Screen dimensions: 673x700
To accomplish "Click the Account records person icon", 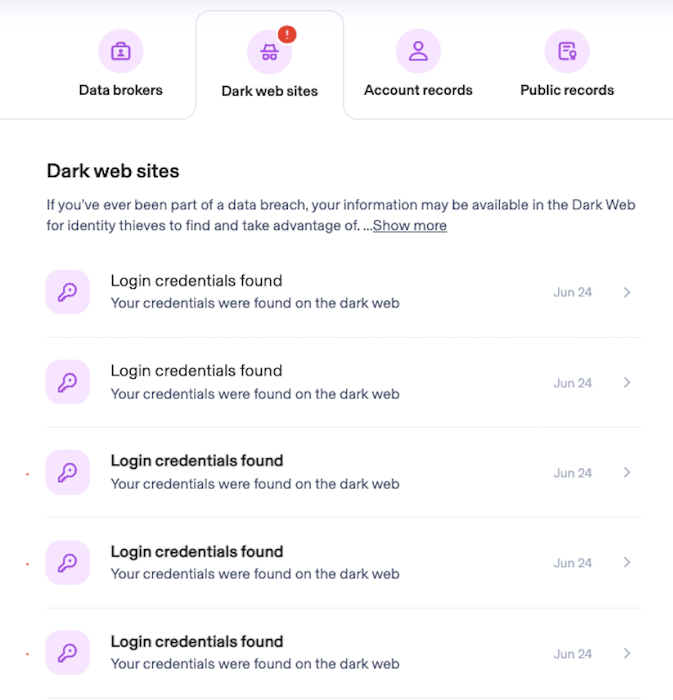I will [x=418, y=51].
